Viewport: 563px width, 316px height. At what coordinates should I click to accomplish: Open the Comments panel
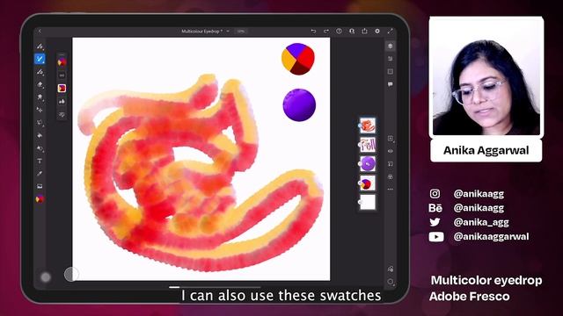click(x=391, y=84)
